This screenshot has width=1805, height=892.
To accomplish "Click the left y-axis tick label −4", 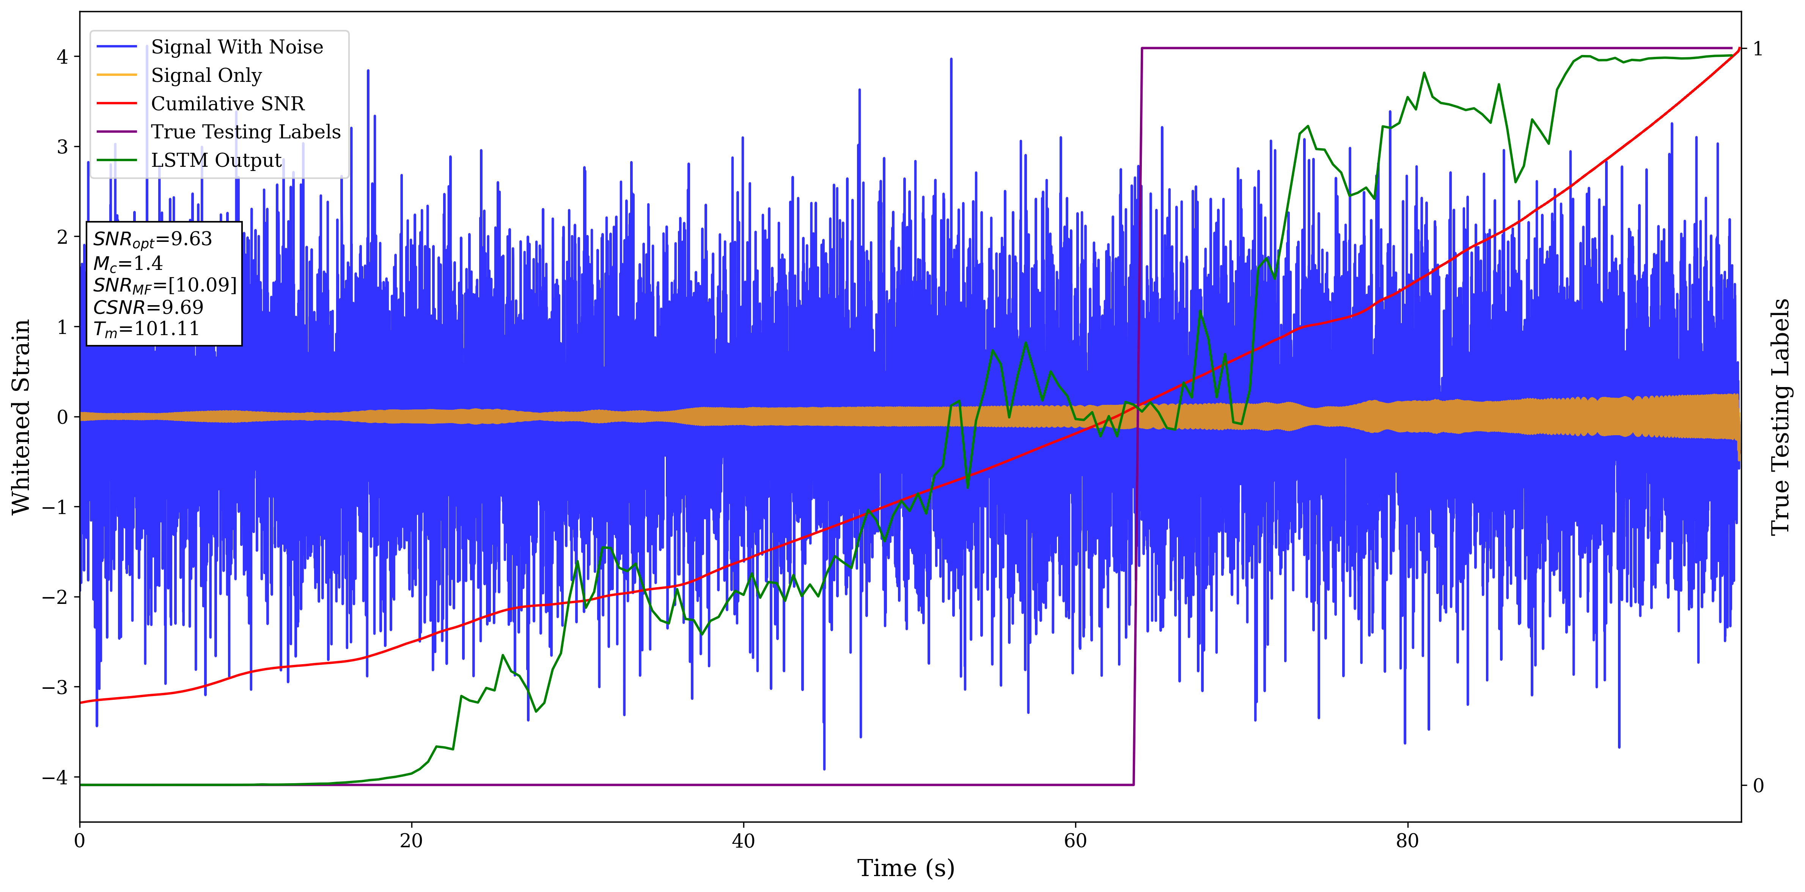I will 55,777.
